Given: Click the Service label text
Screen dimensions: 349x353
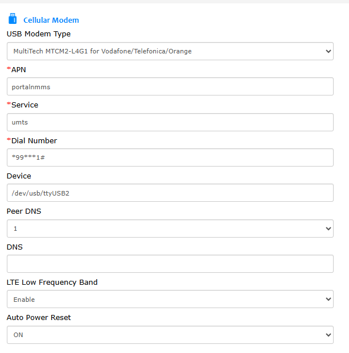Looking at the screenshot, I should pos(25,105).
